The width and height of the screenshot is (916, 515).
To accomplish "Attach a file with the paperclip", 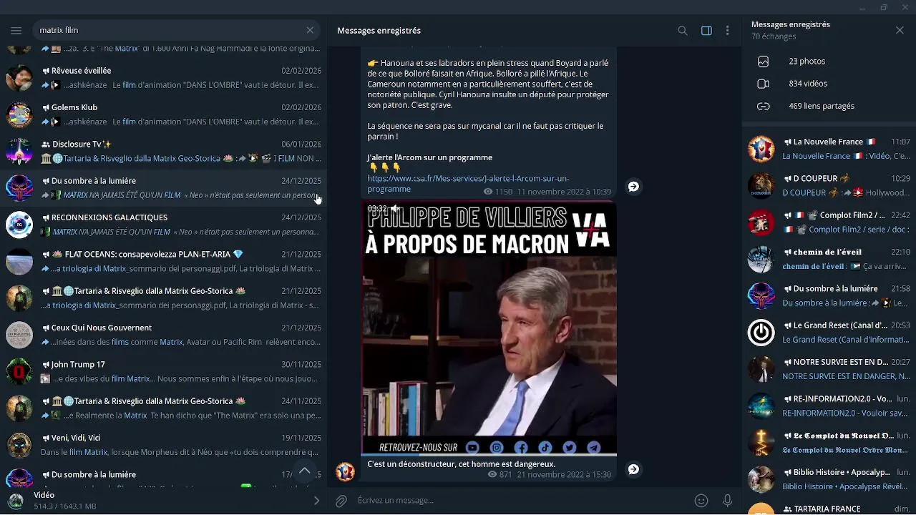I will click(x=341, y=501).
